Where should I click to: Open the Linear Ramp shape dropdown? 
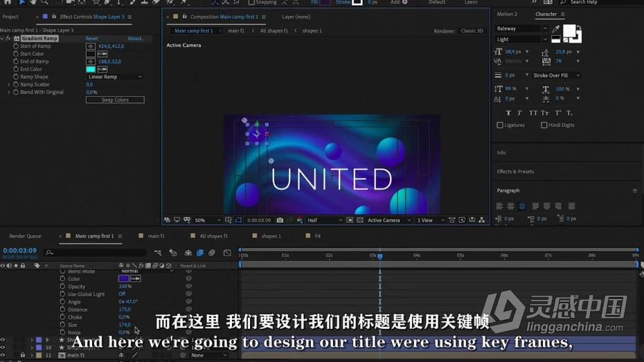[x=115, y=77]
